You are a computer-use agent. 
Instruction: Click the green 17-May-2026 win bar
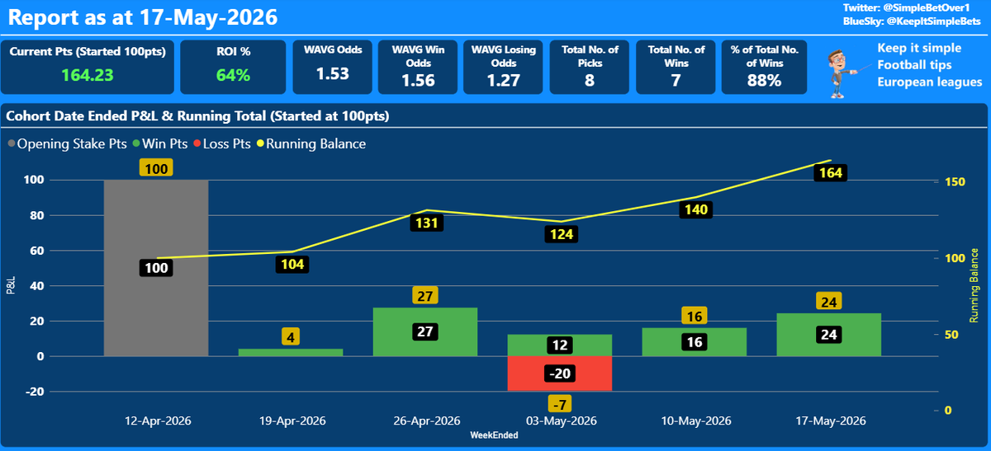pos(829,335)
